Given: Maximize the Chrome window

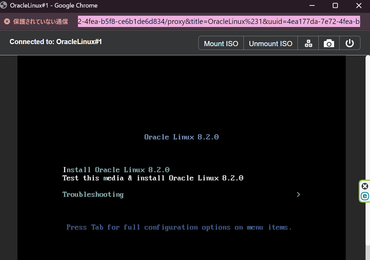Looking at the screenshot, I should click(335, 5).
